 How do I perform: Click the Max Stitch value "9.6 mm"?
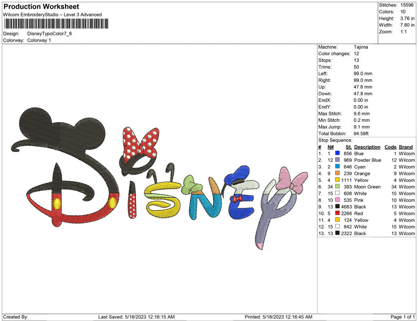pyautogui.click(x=361, y=114)
